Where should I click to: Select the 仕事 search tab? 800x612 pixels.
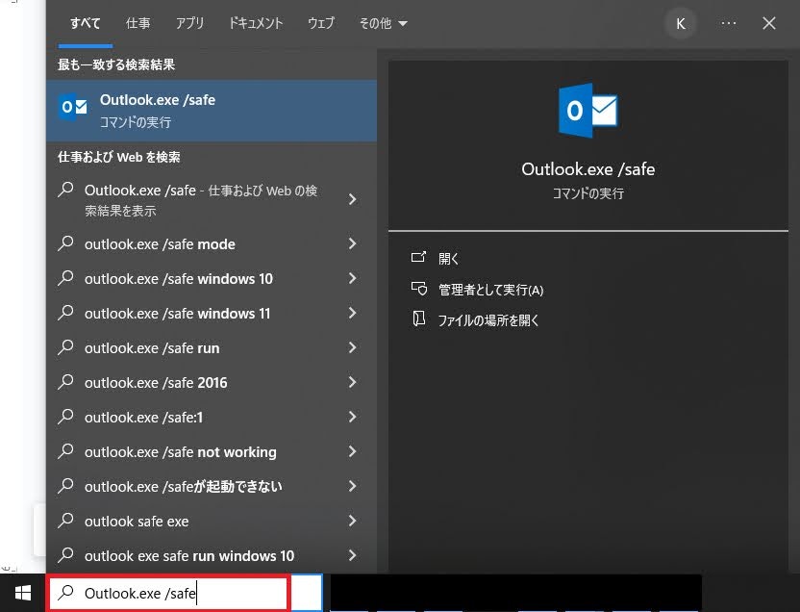click(x=137, y=24)
